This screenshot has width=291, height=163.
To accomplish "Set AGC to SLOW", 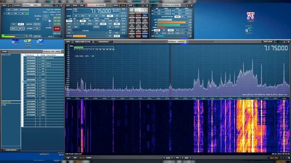I will coord(117,36).
